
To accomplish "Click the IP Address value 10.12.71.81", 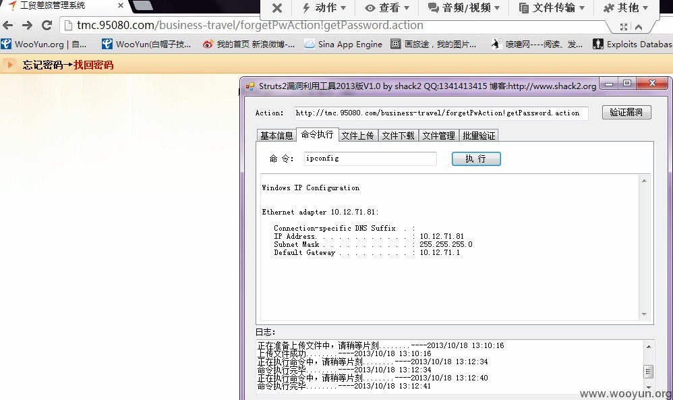I will tap(442, 237).
